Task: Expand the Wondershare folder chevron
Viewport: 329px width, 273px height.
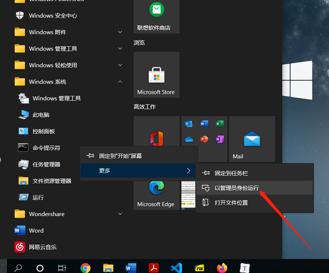Action: click(x=120, y=214)
